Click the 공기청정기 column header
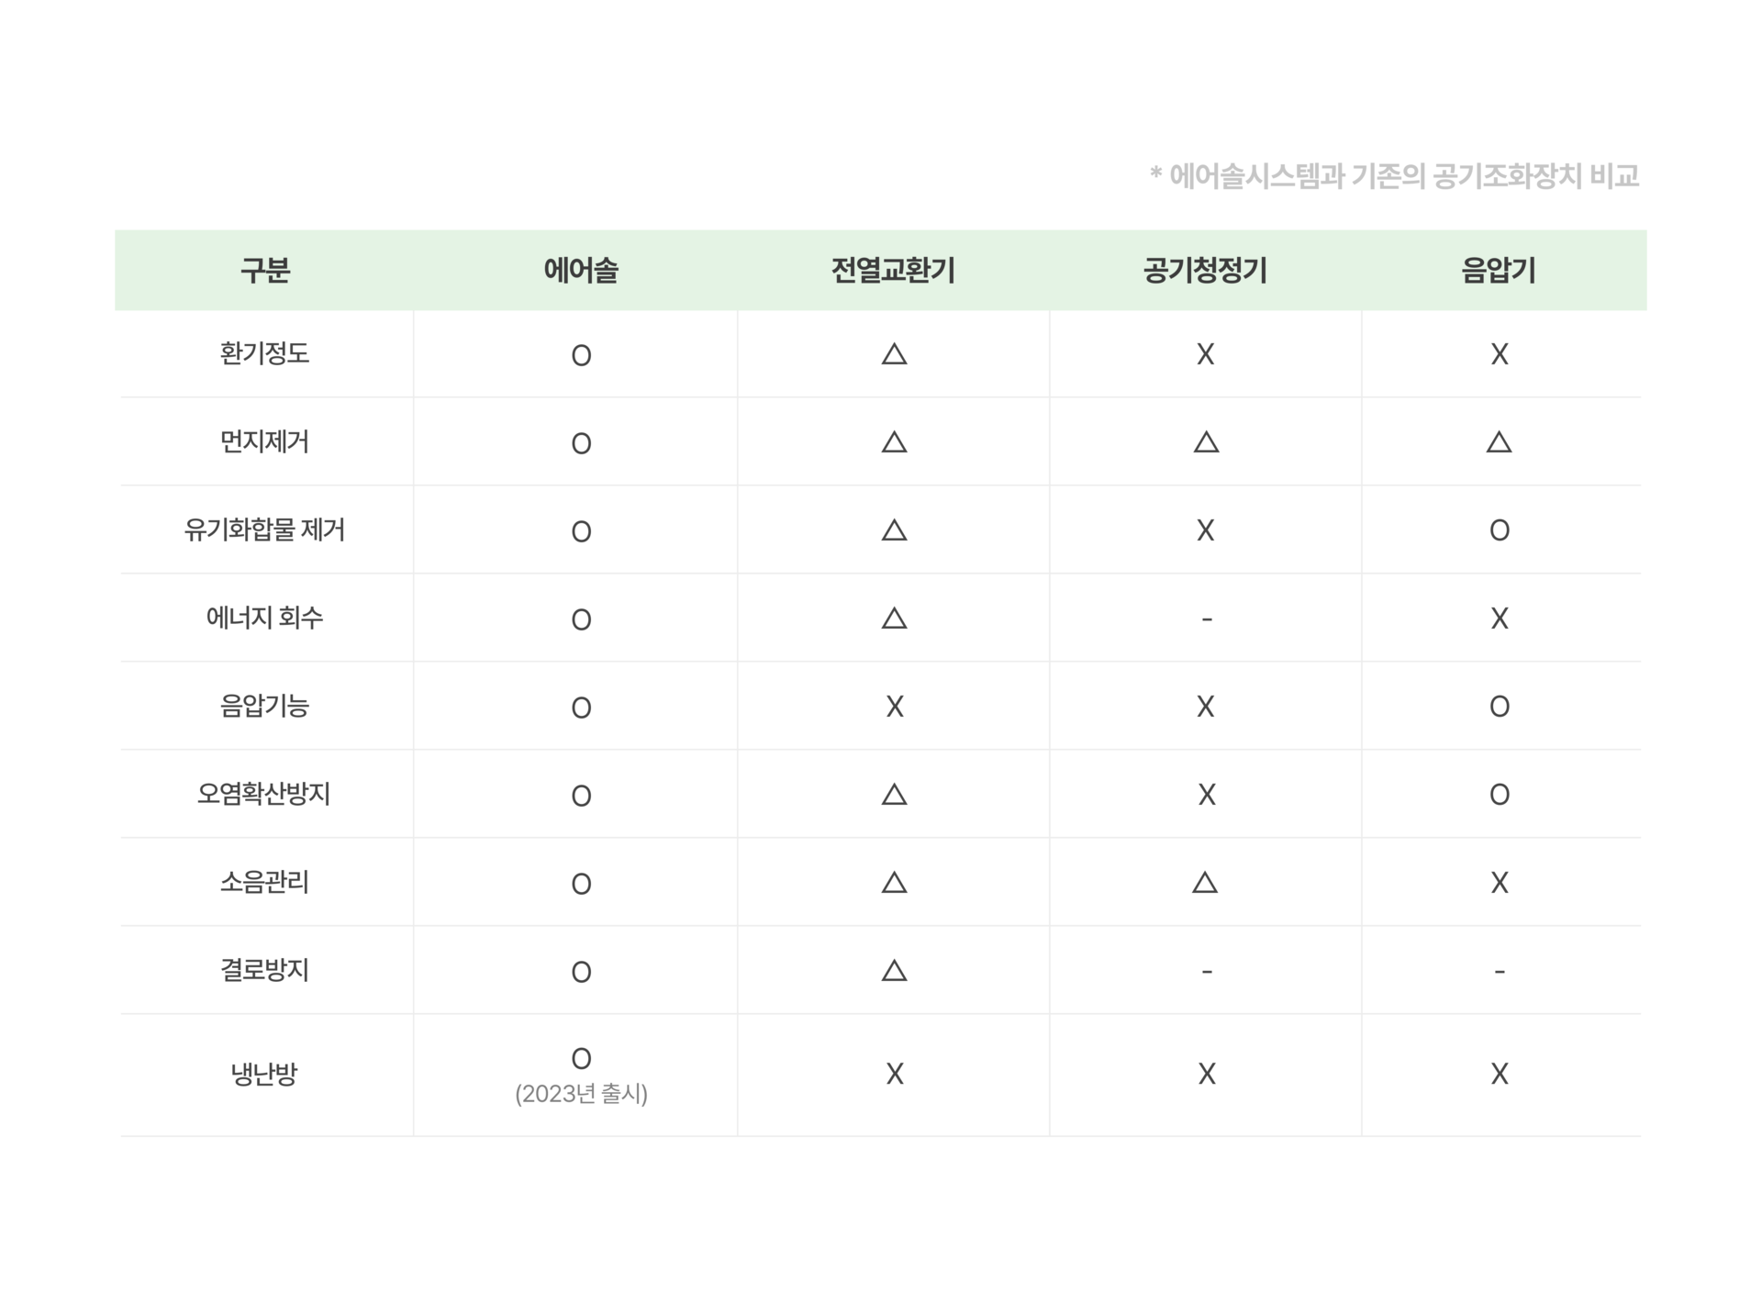This screenshot has width=1762, height=1293. 1205,270
